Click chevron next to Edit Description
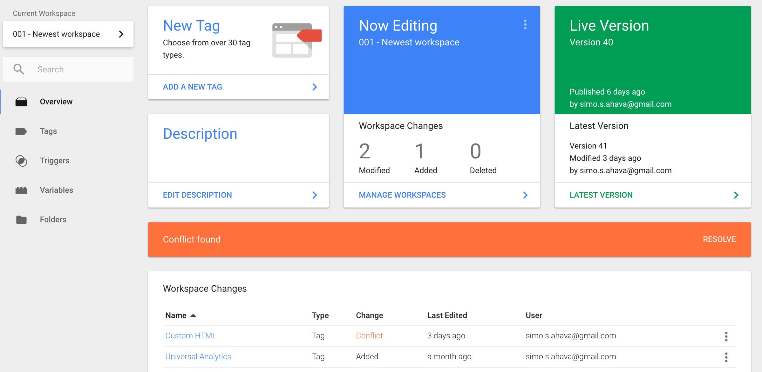The width and height of the screenshot is (762, 372). pyautogui.click(x=315, y=195)
